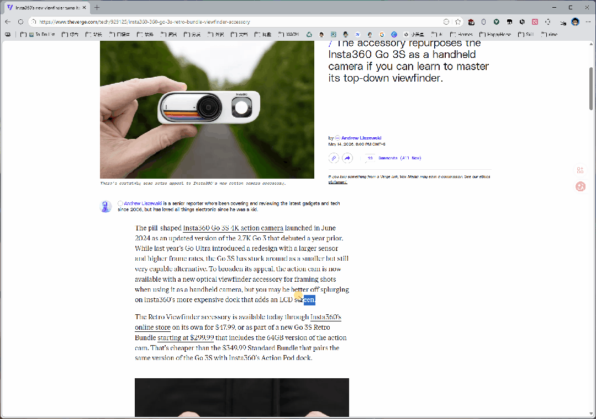
Task: Open the round face icon in address bar
Action: tap(446, 22)
